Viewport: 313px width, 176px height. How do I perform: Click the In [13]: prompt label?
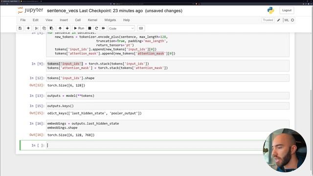point(37,96)
